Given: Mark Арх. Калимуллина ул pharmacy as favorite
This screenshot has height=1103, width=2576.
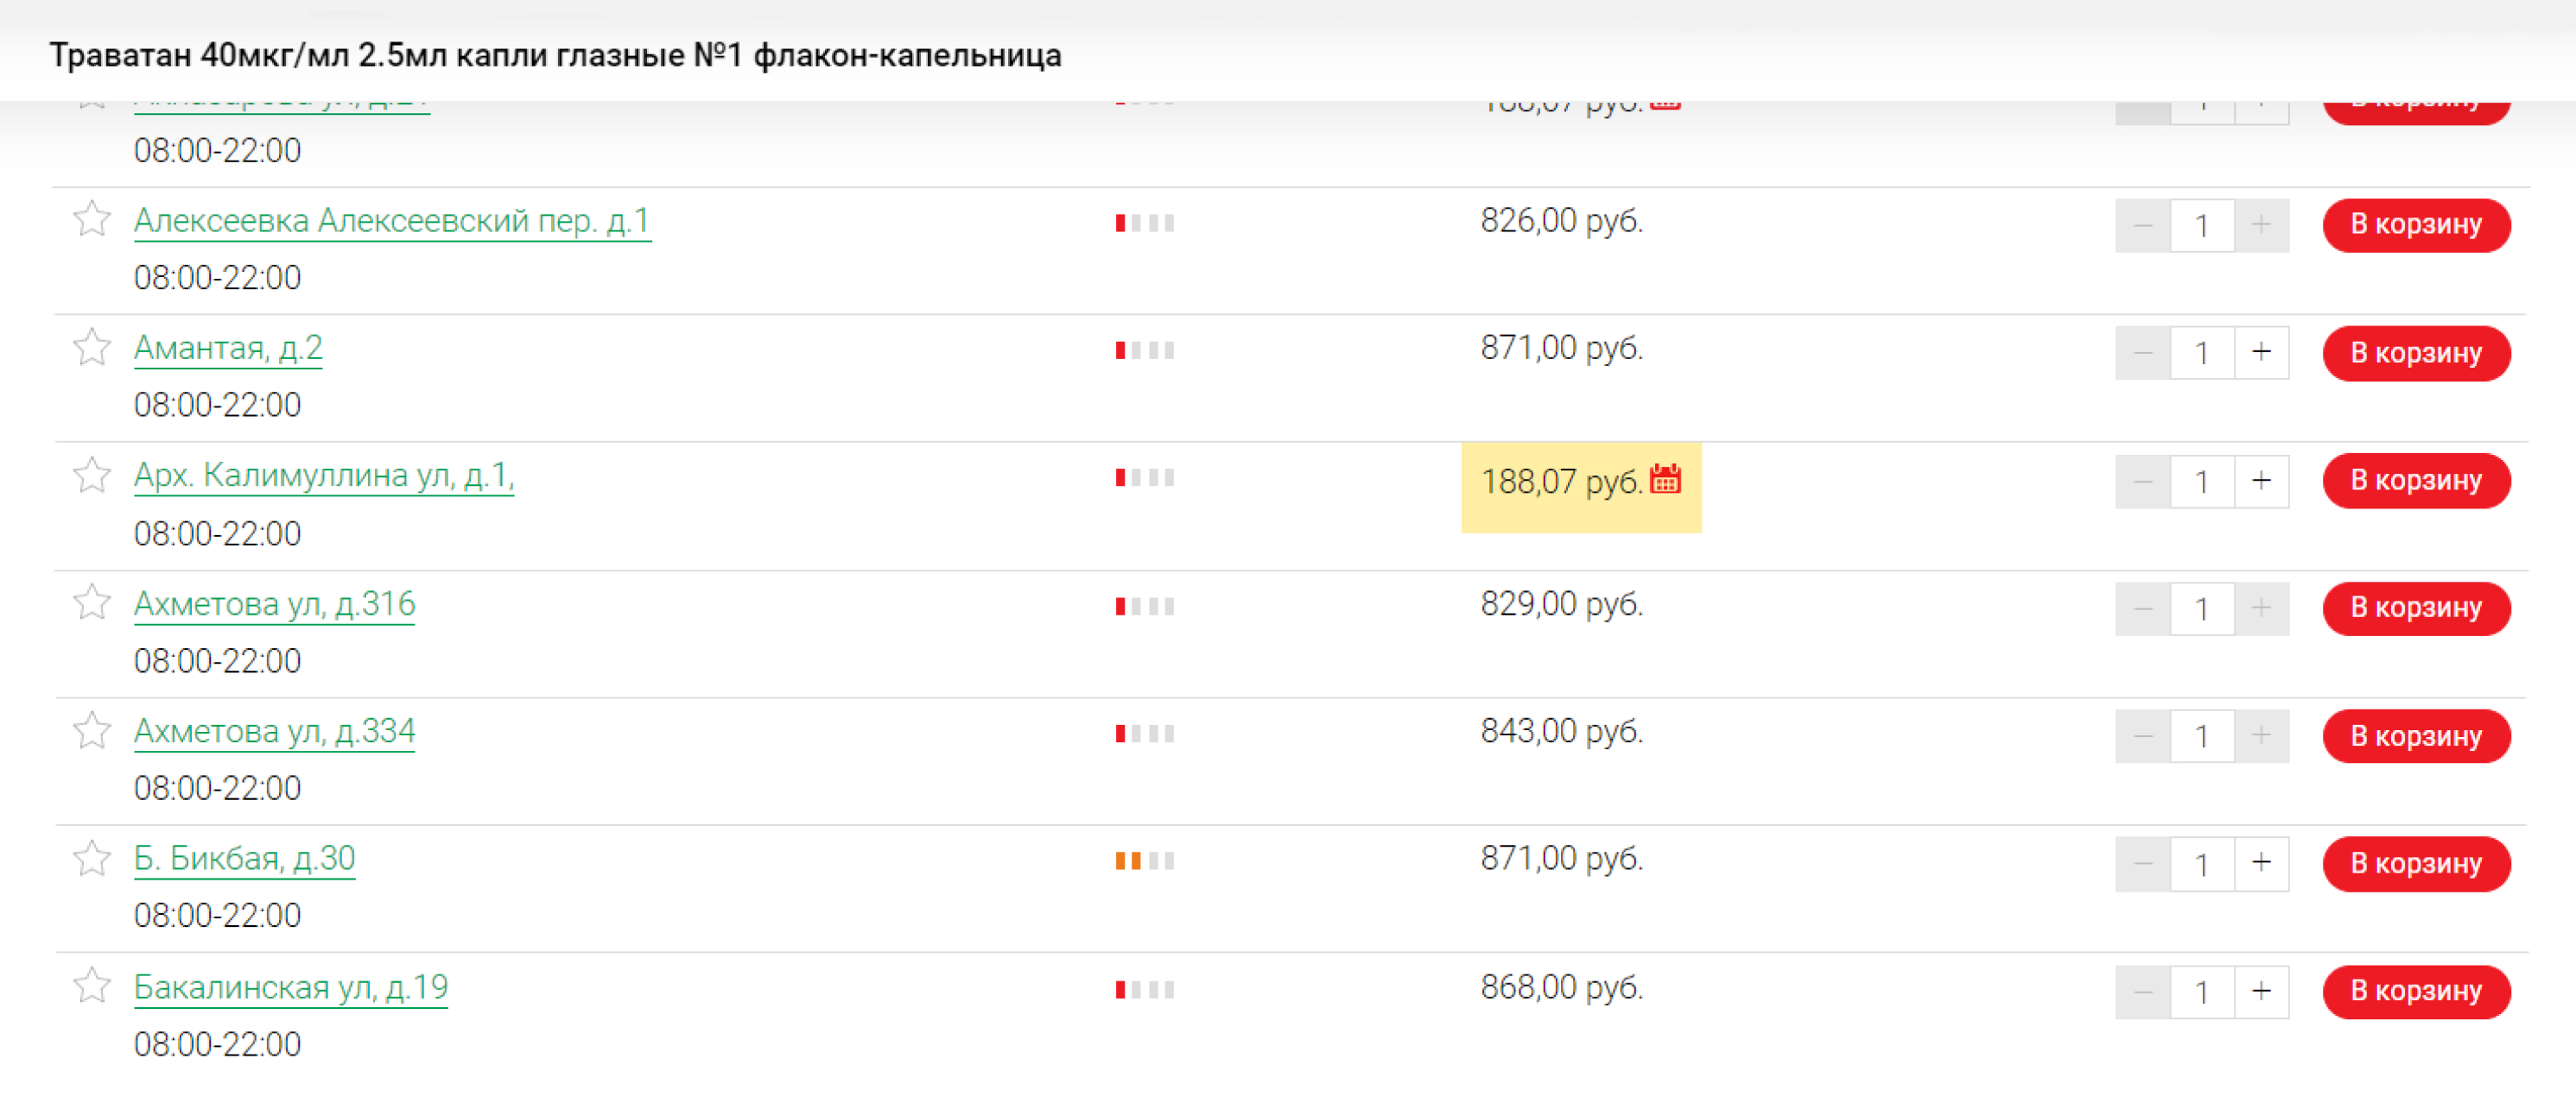Looking at the screenshot, I should [x=92, y=475].
